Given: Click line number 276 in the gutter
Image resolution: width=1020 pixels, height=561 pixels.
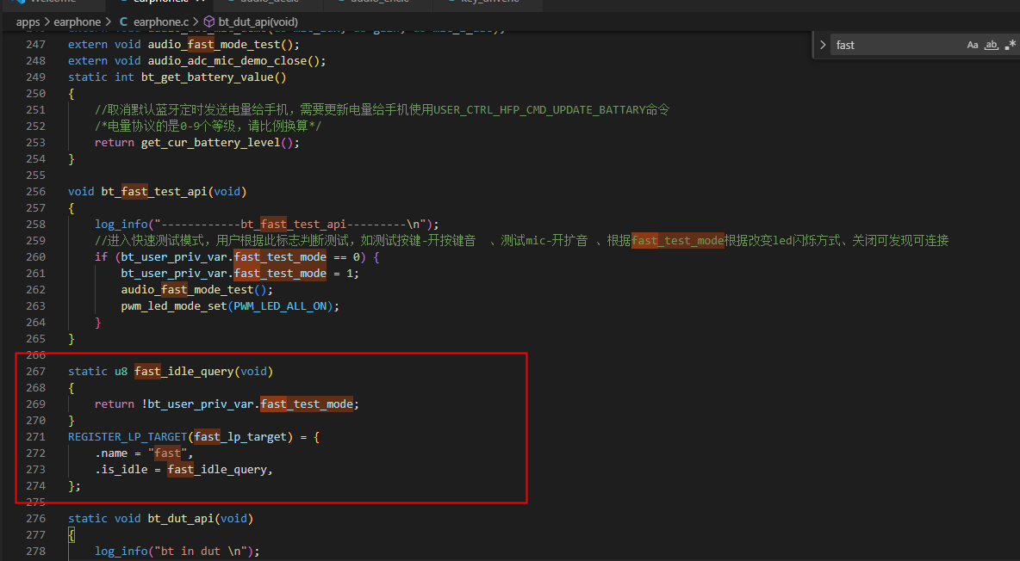Looking at the screenshot, I should [x=36, y=518].
